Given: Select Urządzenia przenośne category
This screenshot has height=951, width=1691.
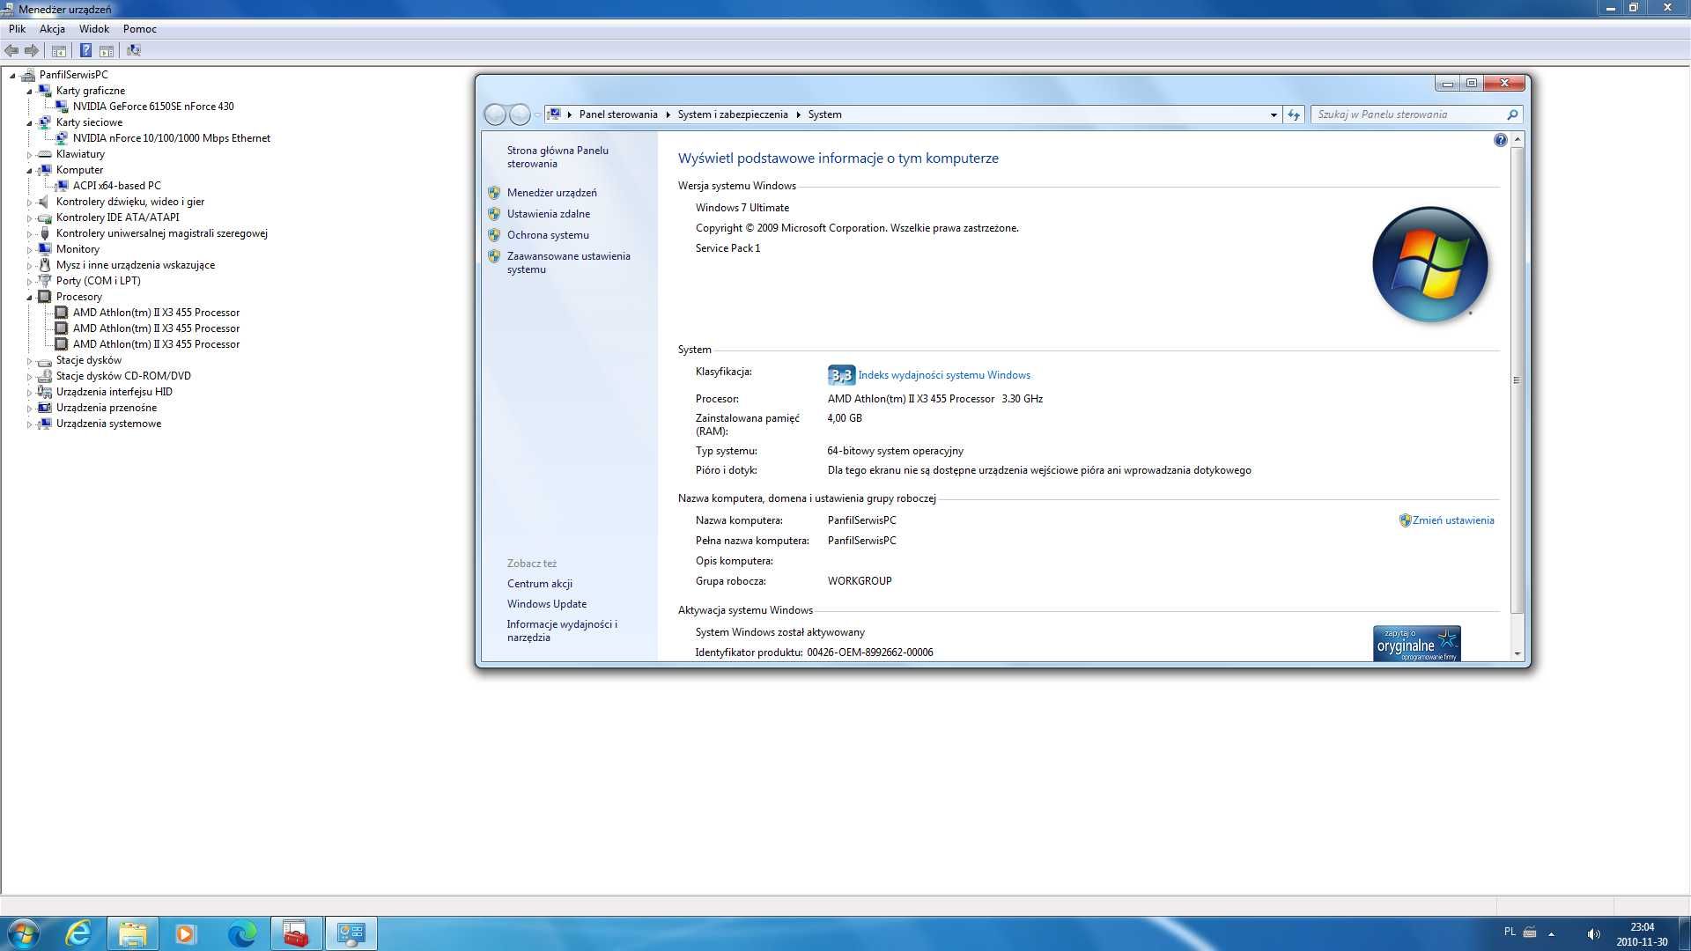Looking at the screenshot, I should [x=106, y=408].
